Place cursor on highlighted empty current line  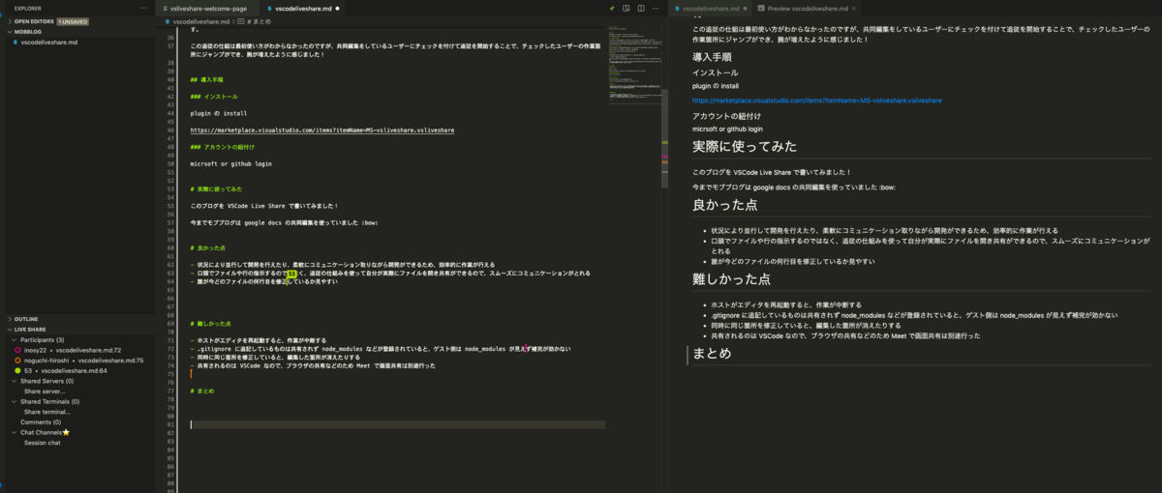pos(397,424)
